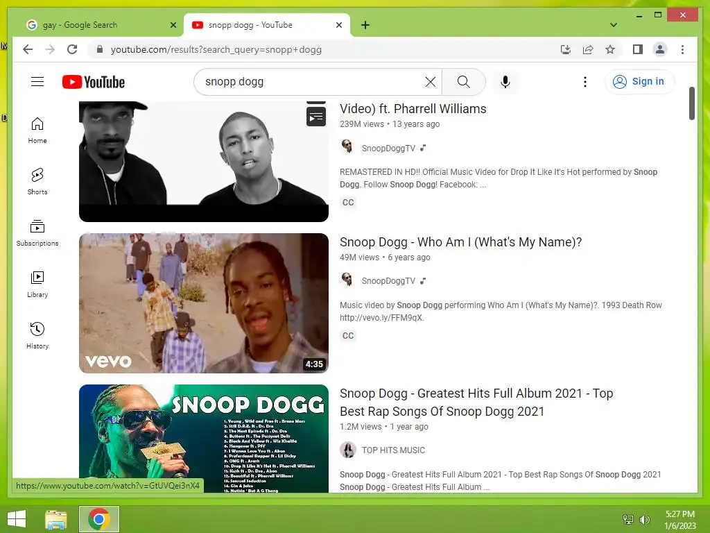Click SnoopDoggTV avatar under Pharrell Williams video
The width and height of the screenshot is (710, 533).
click(347, 147)
